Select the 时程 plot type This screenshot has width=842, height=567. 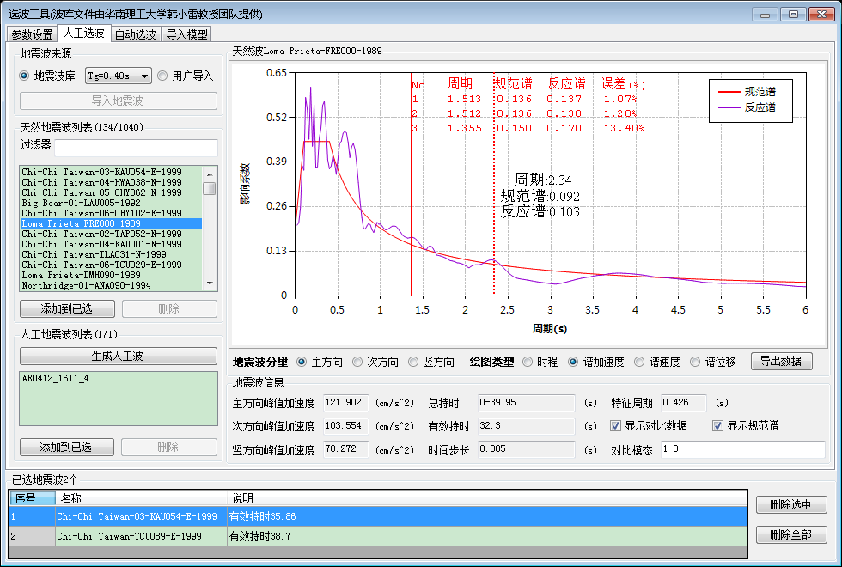coord(528,362)
